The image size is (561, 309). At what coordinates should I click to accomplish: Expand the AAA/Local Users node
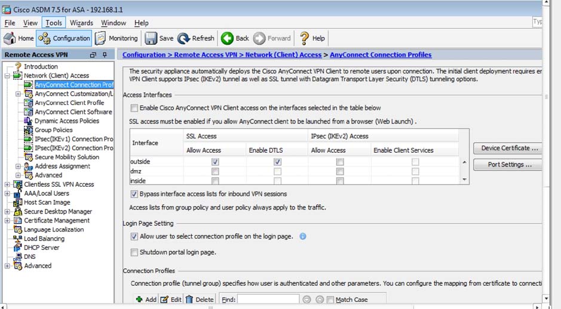click(7, 193)
